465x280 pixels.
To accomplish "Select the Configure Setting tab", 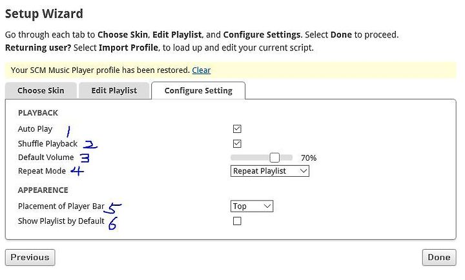I will 198,90.
